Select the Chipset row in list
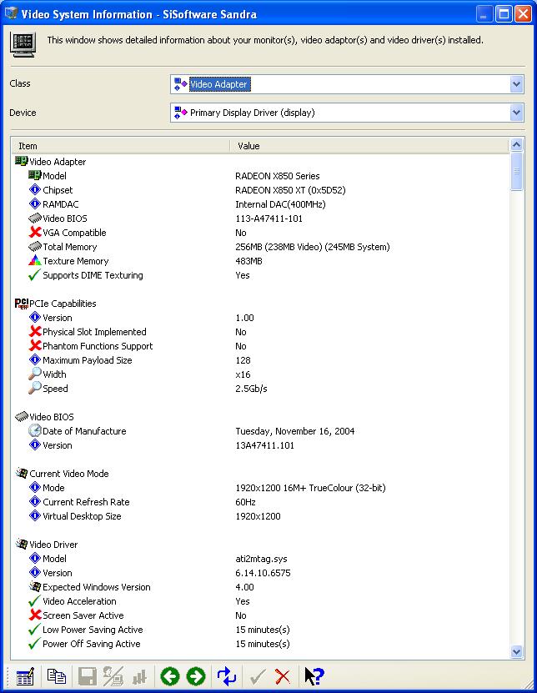This screenshot has height=693, width=537. click(260, 190)
